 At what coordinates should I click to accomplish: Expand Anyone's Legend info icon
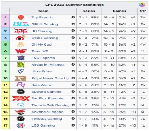[73, 112]
